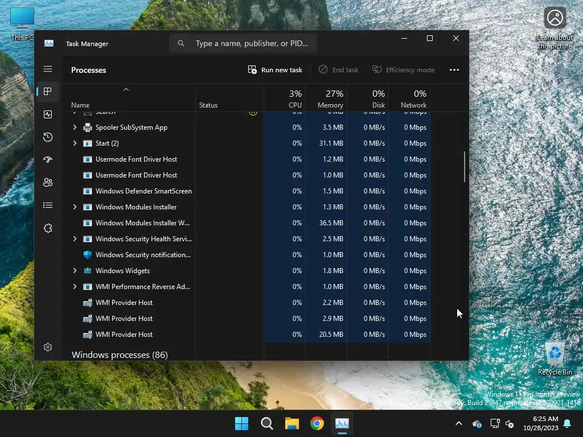Open the Services page from sidebar

click(x=48, y=228)
